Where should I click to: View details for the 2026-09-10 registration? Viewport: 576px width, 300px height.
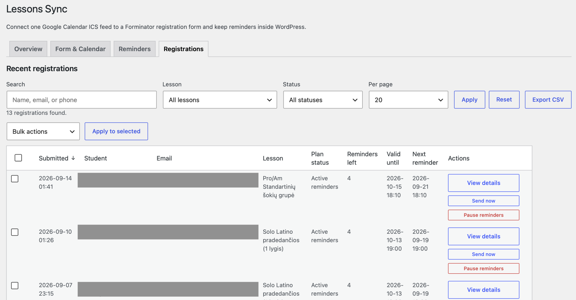(483, 236)
